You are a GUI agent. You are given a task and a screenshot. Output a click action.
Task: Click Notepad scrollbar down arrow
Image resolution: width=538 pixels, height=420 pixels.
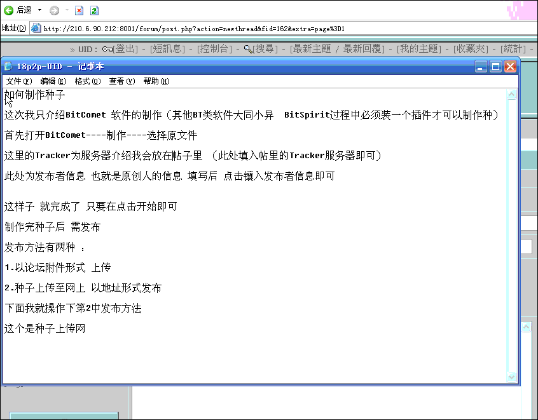[x=511, y=377]
